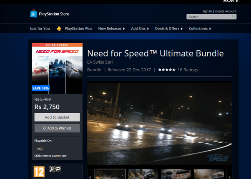Click the PlayStation Plus gold plus icon

click(x=59, y=29)
